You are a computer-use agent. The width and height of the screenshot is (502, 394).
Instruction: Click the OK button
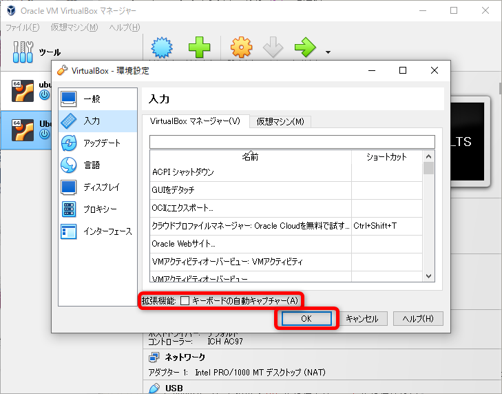point(306,319)
